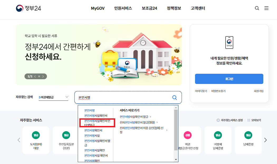Image resolution: width=277 pixels, height=164 pixels.
Task: Slide frequent services carousel left
Action: point(19,140)
